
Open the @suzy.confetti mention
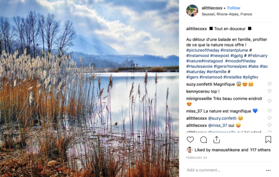222,118
